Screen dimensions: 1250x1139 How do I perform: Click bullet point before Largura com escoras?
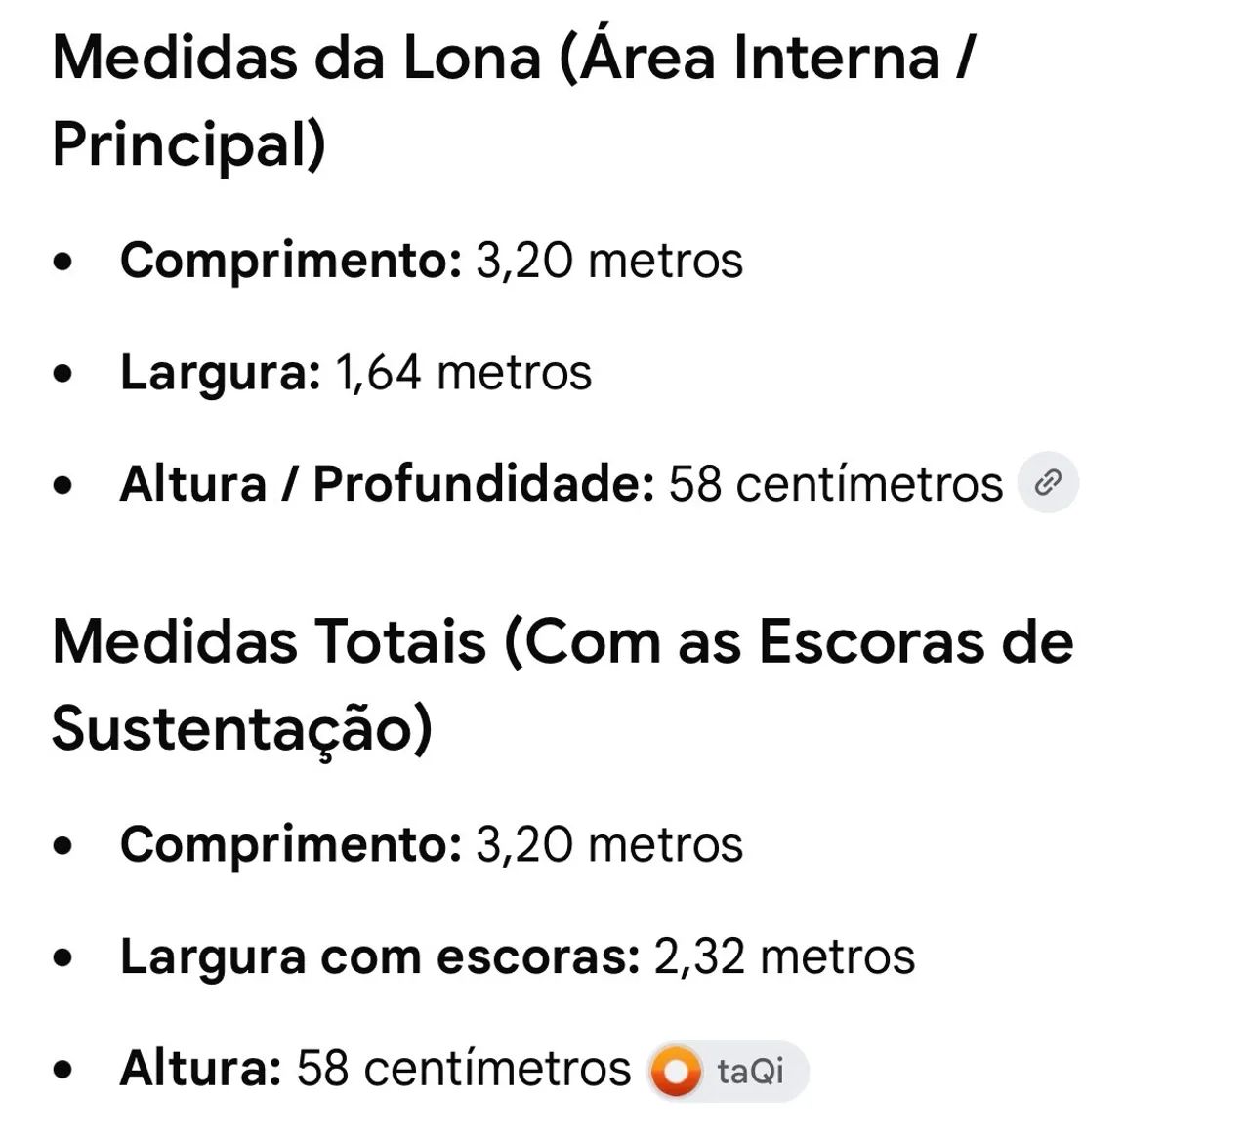point(63,958)
